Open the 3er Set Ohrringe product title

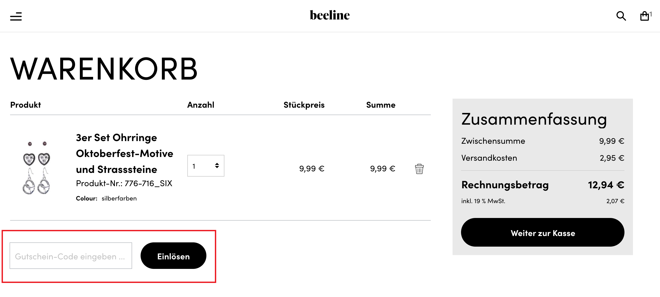point(124,154)
